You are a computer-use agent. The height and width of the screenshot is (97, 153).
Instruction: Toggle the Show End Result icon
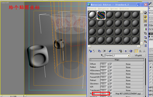pos(136,51)
